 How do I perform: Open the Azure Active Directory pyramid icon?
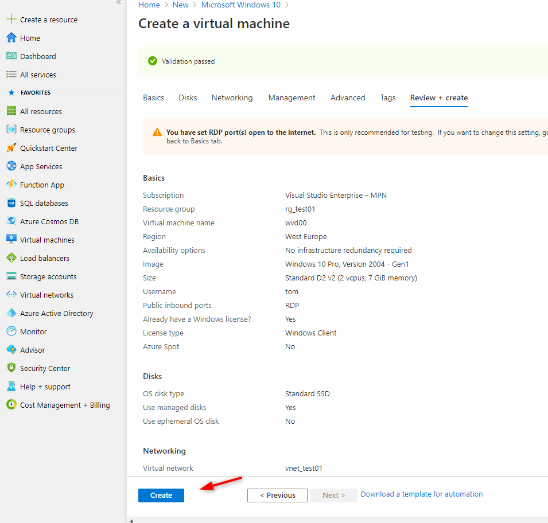(11, 313)
